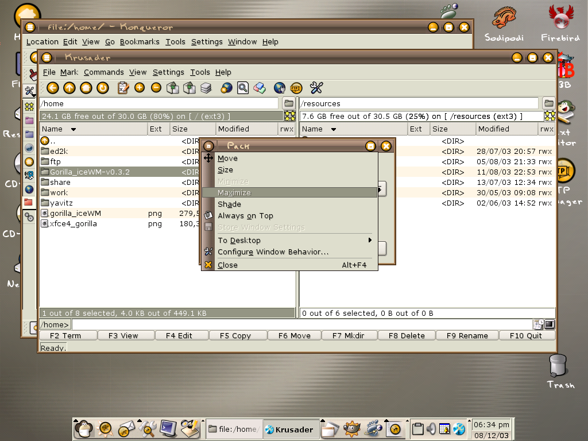The width and height of the screenshot is (588, 441).
Task: Switch to the file:/home task in taskbar
Action: pyautogui.click(x=233, y=430)
